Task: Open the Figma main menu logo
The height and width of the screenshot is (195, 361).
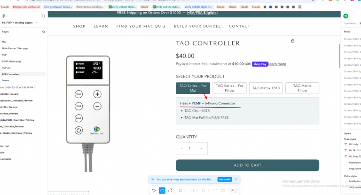Action: (3, 16)
